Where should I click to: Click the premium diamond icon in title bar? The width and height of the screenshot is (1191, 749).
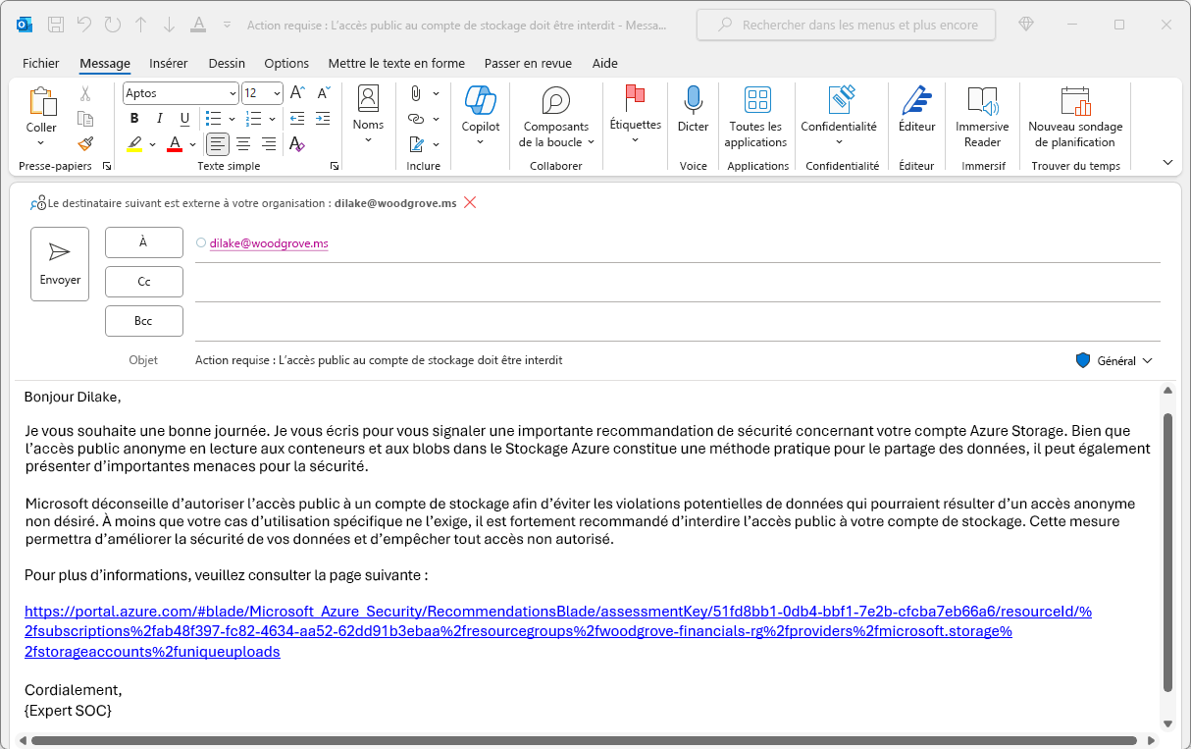1026,25
